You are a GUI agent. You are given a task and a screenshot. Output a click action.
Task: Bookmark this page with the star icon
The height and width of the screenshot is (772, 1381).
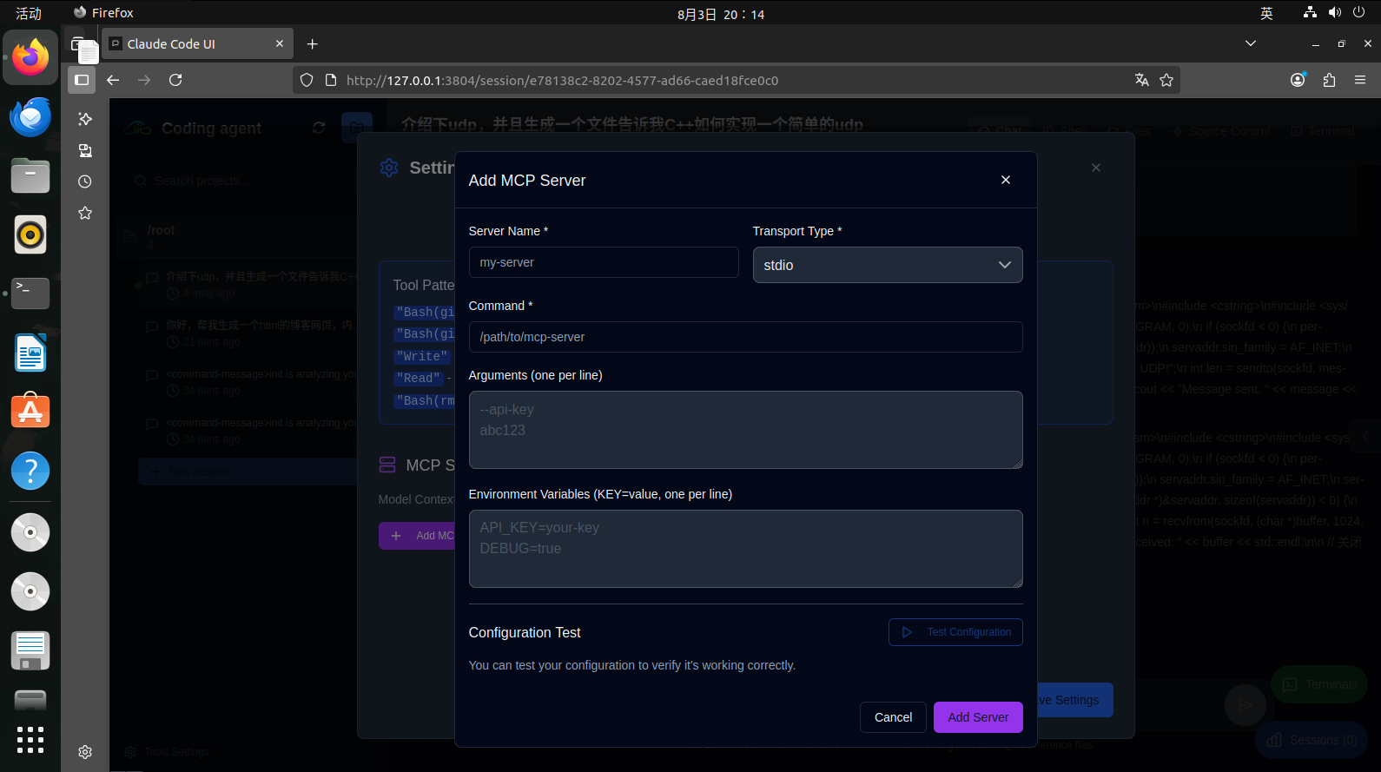pyautogui.click(x=1166, y=80)
